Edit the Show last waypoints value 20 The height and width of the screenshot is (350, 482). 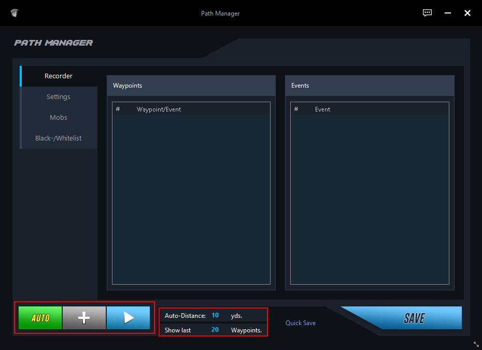[x=215, y=330]
